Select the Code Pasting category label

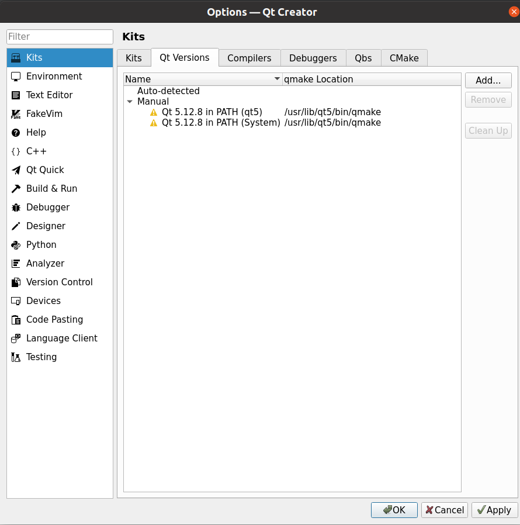pyautogui.click(x=54, y=320)
